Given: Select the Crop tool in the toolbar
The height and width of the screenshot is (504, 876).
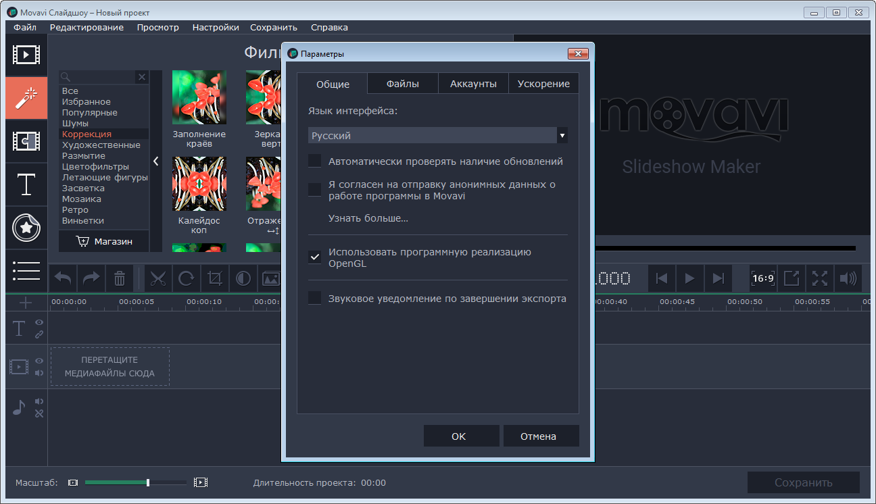Looking at the screenshot, I should 215,278.
